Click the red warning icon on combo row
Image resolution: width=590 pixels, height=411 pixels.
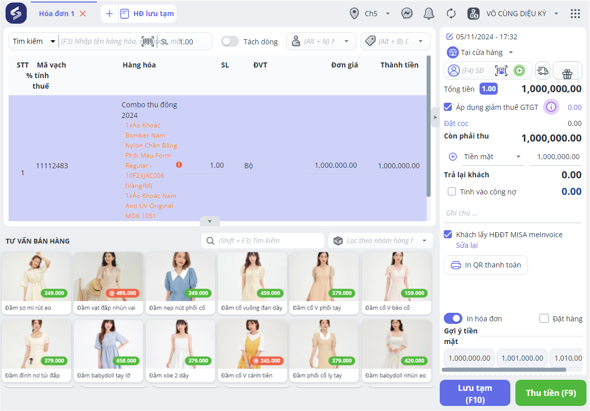coord(179,165)
